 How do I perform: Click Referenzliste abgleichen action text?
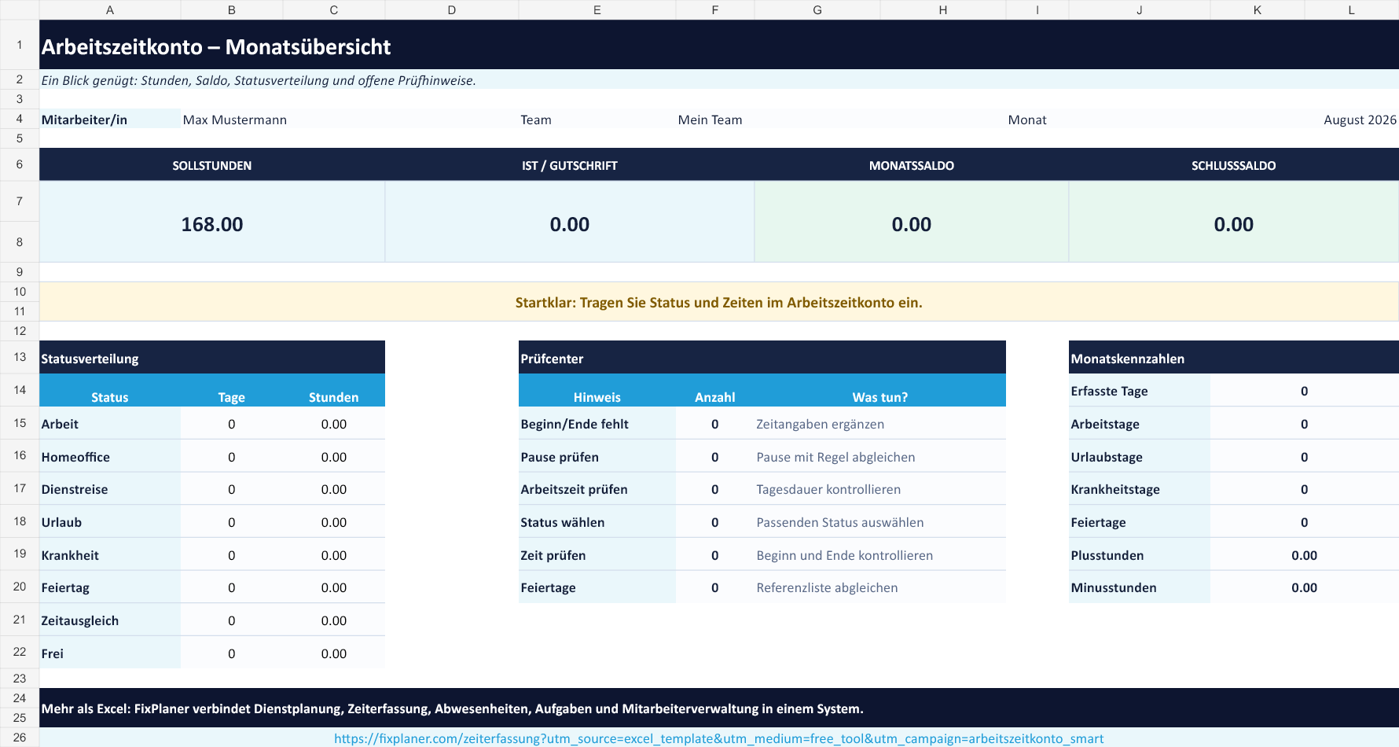[827, 587]
